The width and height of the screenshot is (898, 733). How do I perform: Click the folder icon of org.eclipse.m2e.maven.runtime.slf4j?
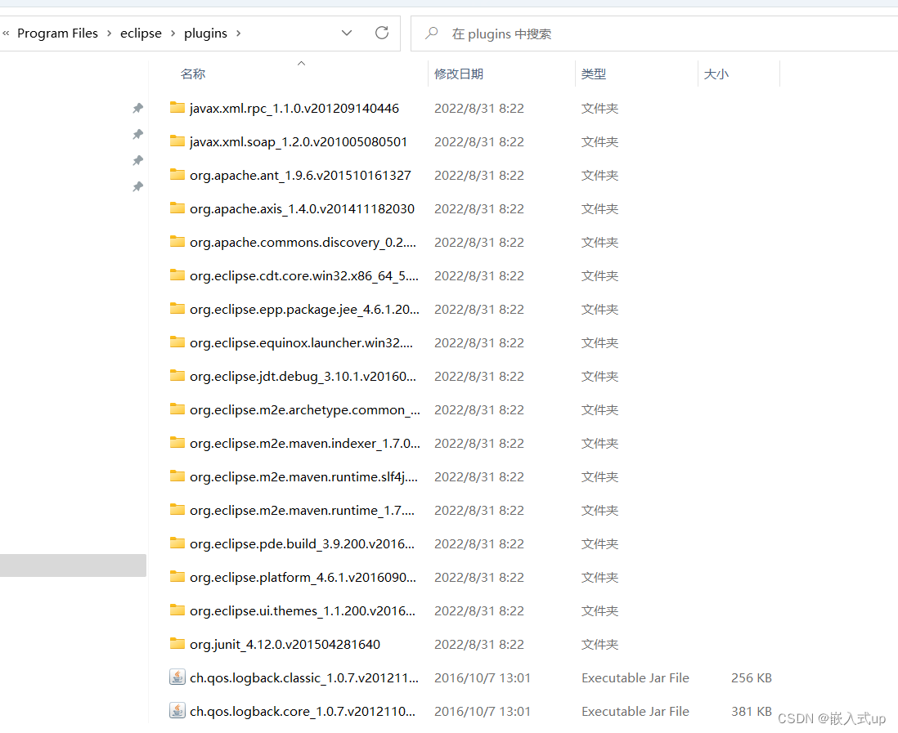[177, 476]
